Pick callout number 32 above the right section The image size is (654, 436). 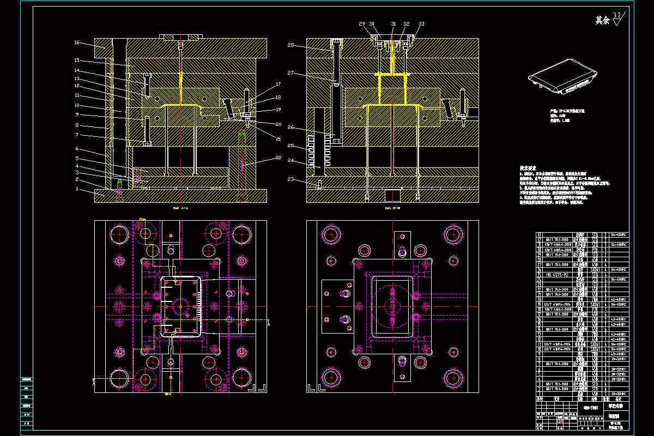coord(406,24)
